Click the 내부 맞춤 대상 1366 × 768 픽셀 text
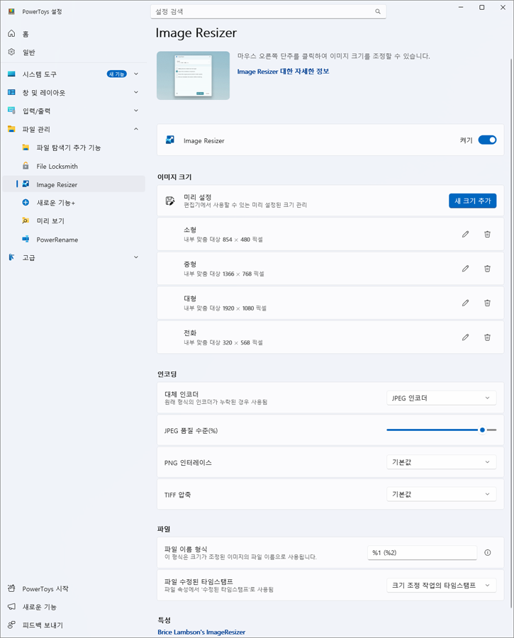The image size is (514, 638). (x=224, y=274)
